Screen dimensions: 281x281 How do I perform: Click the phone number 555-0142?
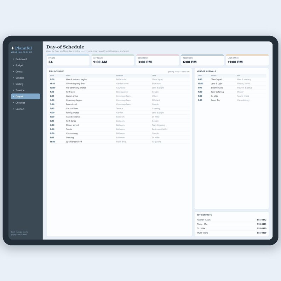(x=262, y=220)
